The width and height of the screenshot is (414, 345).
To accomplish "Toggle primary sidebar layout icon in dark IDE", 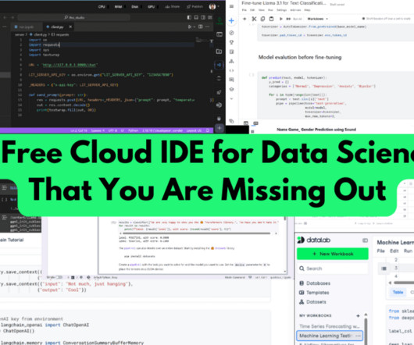I will pyautogui.click(x=189, y=17).
